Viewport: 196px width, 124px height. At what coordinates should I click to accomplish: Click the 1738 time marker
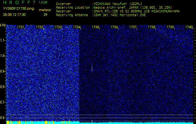152,27
